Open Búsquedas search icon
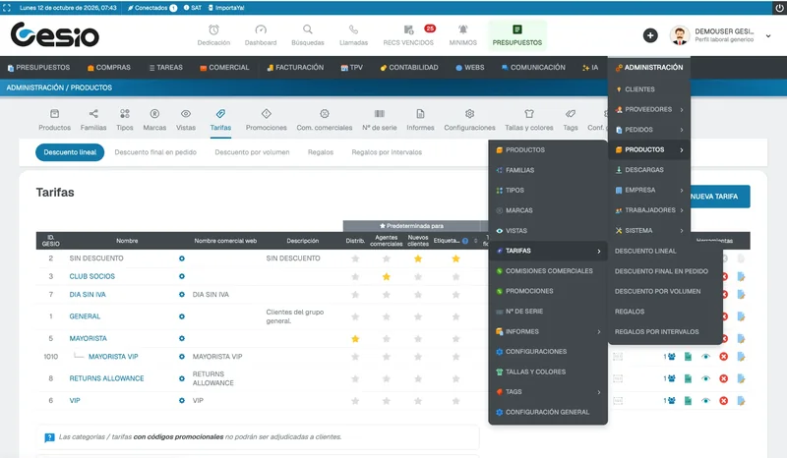 click(308, 29)
